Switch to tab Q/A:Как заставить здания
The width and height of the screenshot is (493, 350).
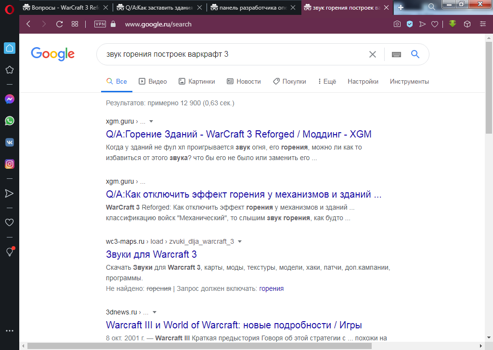tap(155, 8)
